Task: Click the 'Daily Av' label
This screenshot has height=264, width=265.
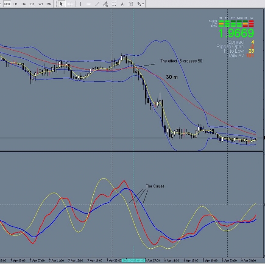Action: coord(235,55)
